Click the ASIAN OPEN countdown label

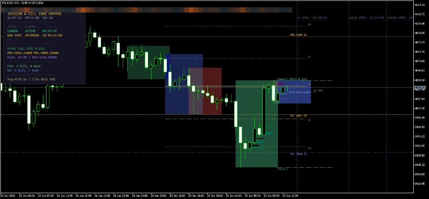(x=366, y=18)
